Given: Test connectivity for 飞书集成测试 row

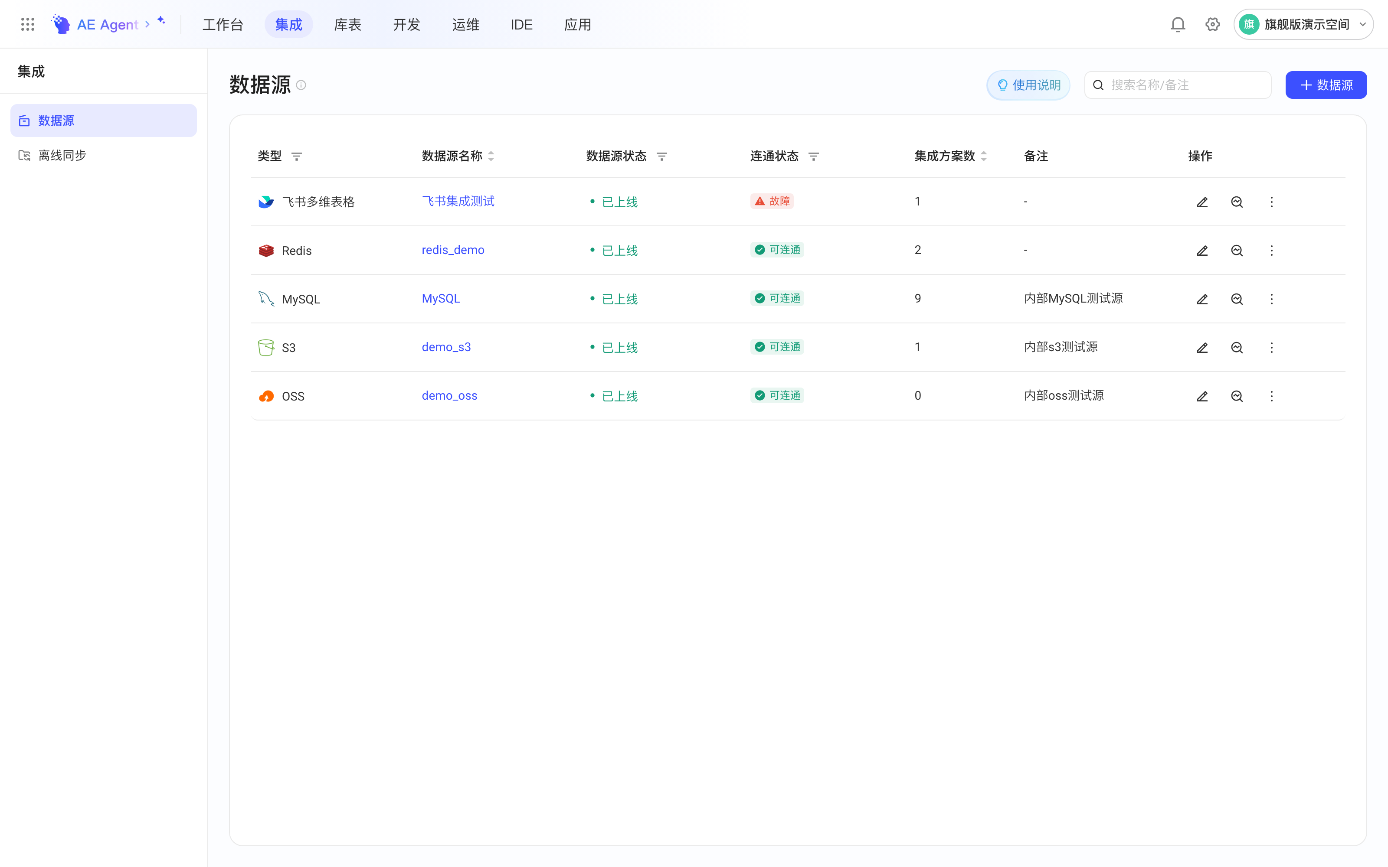Looking at the screenshot, I should tap(1237, 202).
